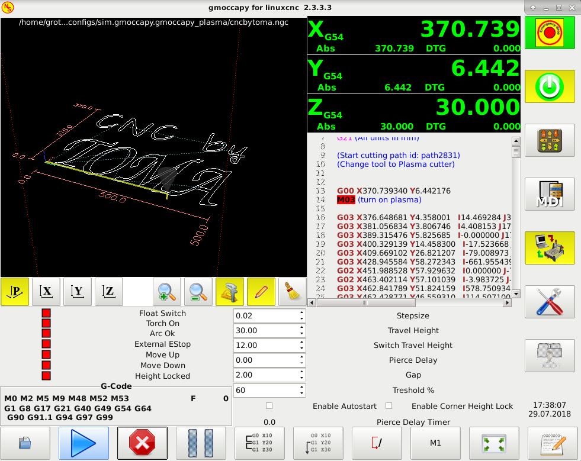Click the horizontal scrollbar left arrow
Viewport: 581px width, 461px height.
(x=312, y=303)
